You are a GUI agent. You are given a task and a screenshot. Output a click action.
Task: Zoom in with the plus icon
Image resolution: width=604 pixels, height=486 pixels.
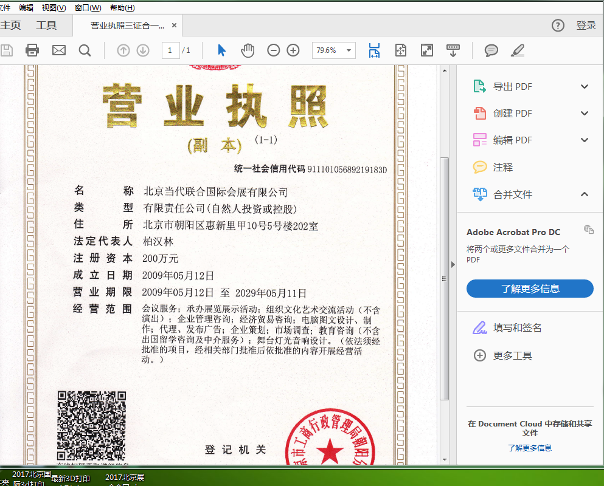pyautogui.click(x=293, y=50)
